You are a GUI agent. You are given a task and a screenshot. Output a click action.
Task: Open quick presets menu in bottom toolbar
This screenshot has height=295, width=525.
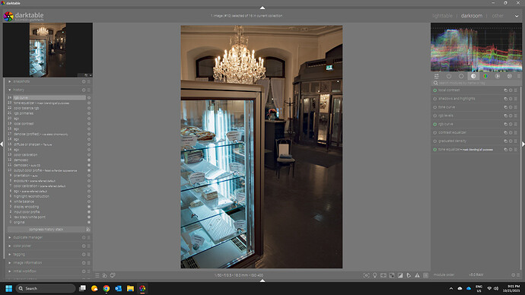coord(97,275)
